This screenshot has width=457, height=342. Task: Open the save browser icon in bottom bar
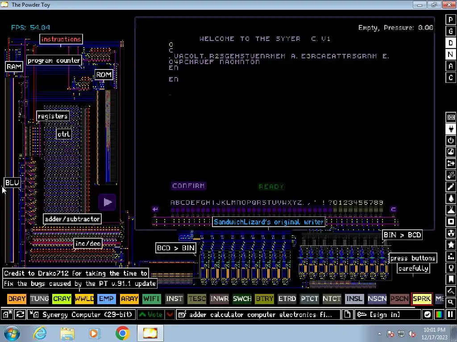[6, 314]
